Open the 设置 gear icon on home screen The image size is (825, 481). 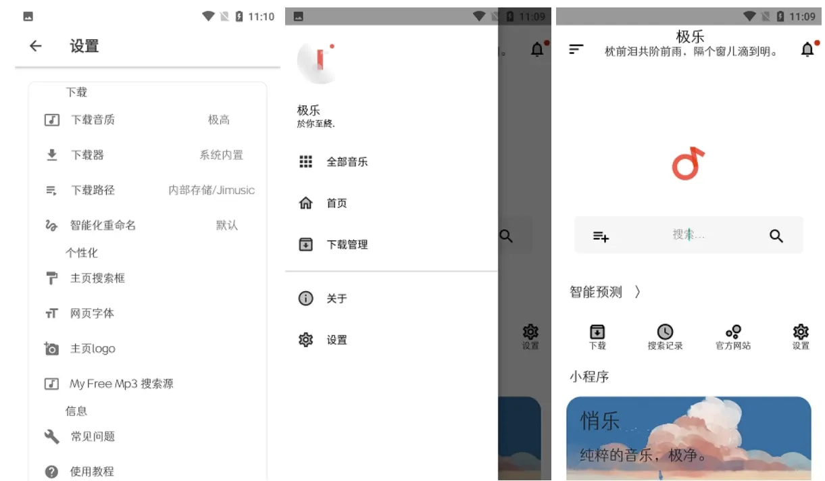click(800, 337)
